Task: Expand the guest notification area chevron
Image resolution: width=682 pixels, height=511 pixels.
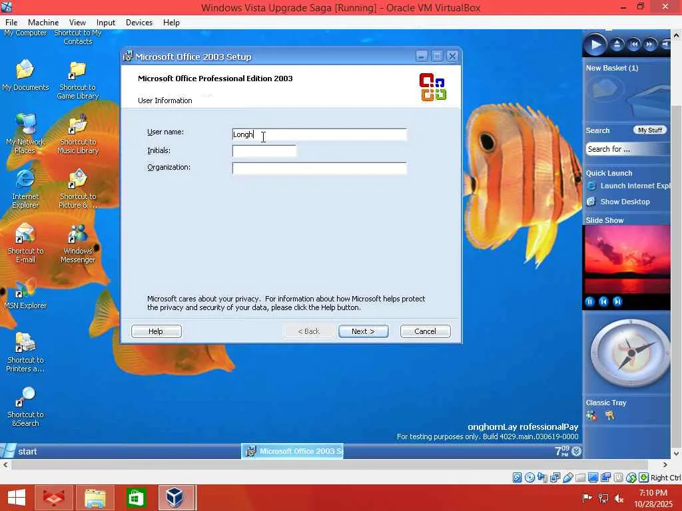Action: 576,452
